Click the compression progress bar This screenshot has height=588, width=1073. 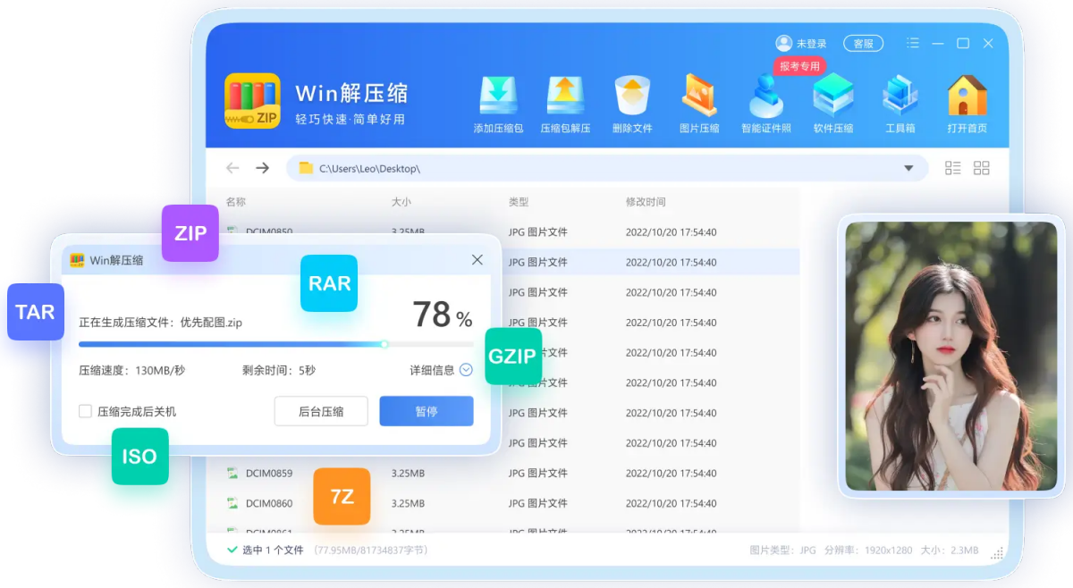pos(276,344)
